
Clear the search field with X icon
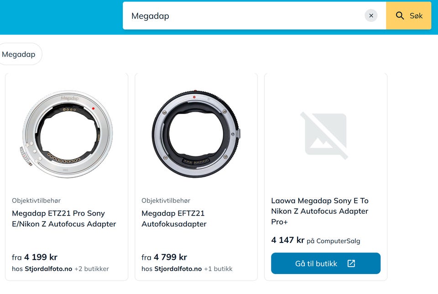click(371, 15)
